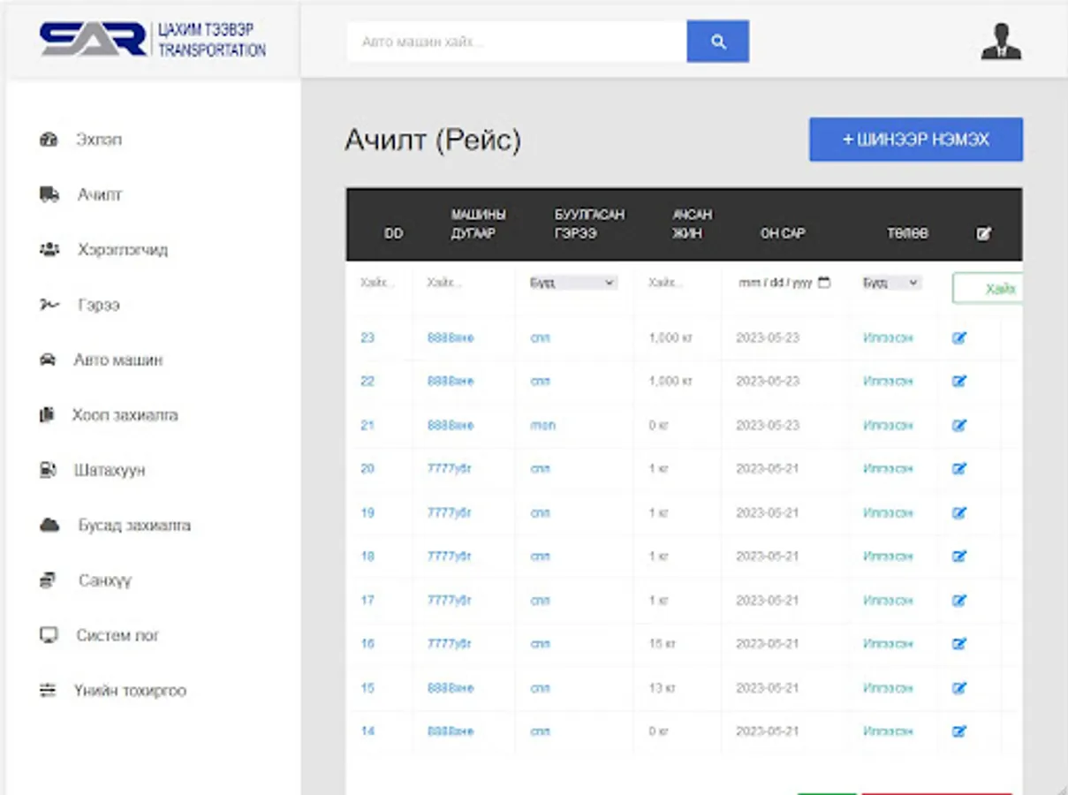Click the Авто машин car icon
Viewport: 1068px width, 795px height.
[x=49, y=360]
